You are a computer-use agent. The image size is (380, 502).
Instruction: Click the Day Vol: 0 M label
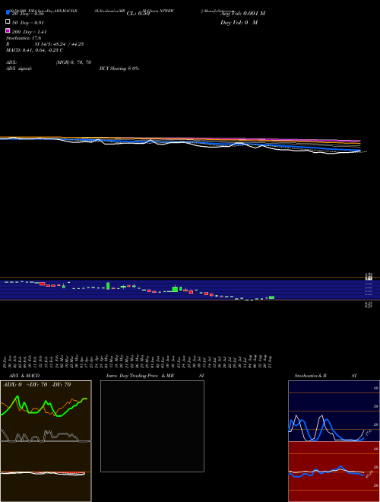[239, 22]
